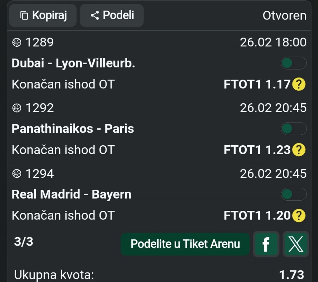This screenshot has height=282, width=318.
Task: Click the Otvoren ticket status label
Action: click(284, 16)
